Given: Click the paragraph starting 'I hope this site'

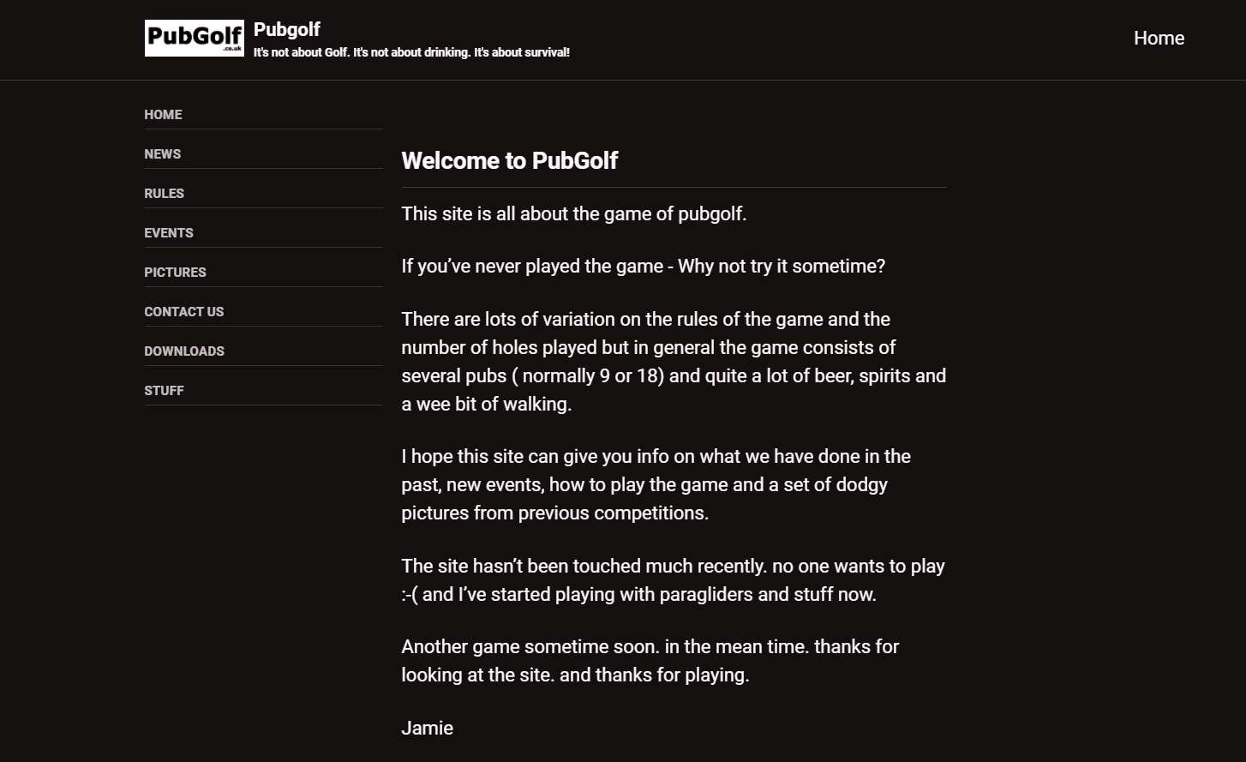Looking at the screenshot, I should (656, 484).
